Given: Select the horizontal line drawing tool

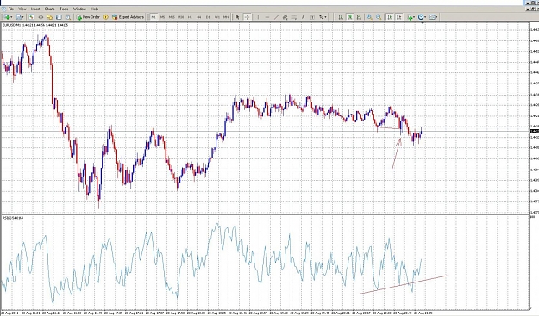Looking at the screenshot, I should (x=267, y=17).
